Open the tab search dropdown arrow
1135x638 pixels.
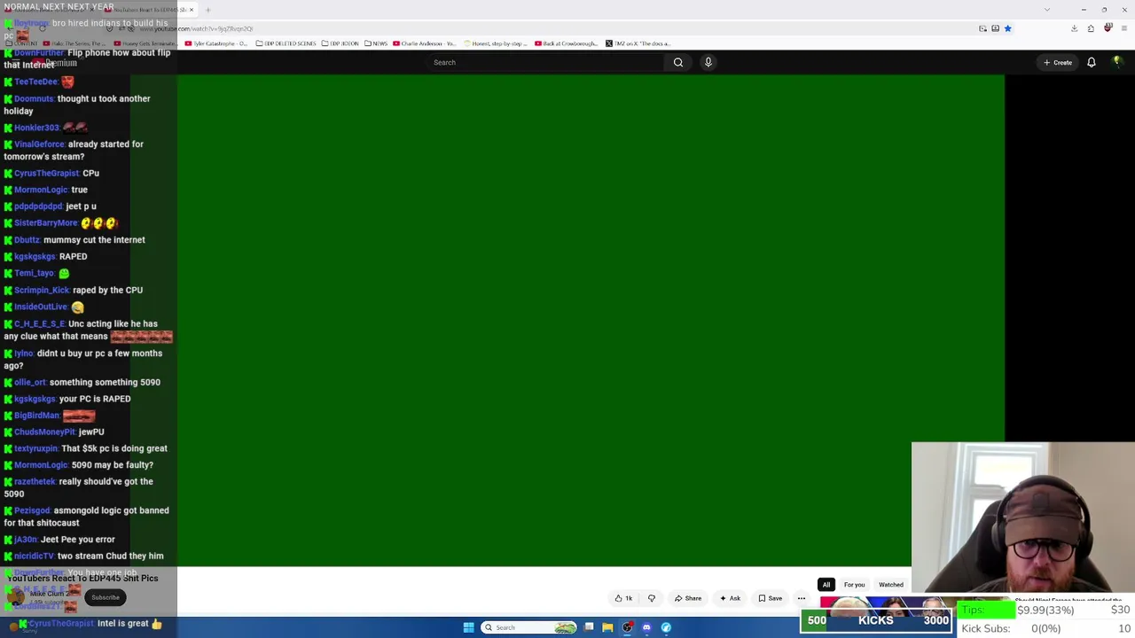[x=1047, y=10]
